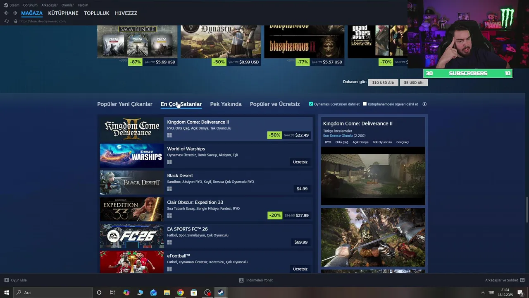Click the Oyun Ekle label
The image size is (529, 298).
click(19, 280)
